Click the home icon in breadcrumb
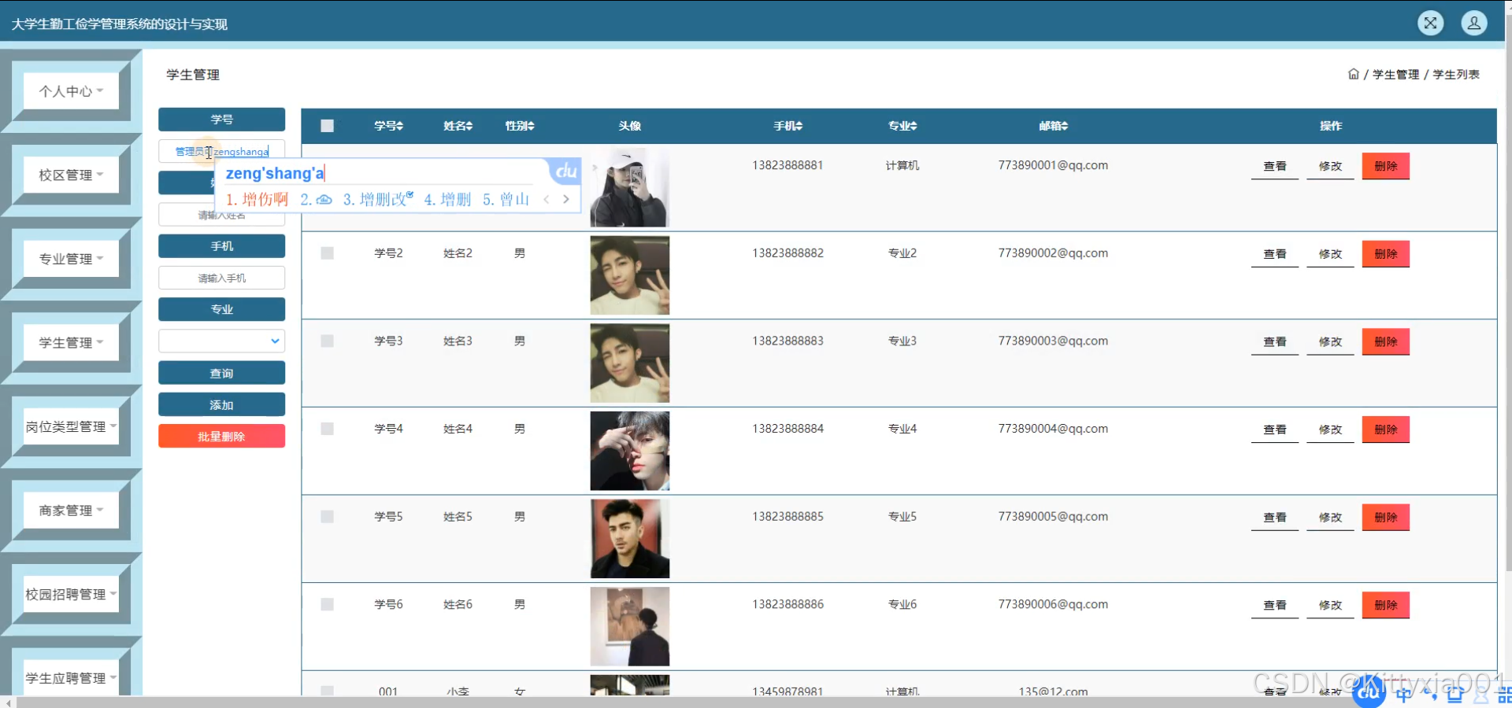The width and height of the screenshot is (1512, 708). coord(1353,74)
